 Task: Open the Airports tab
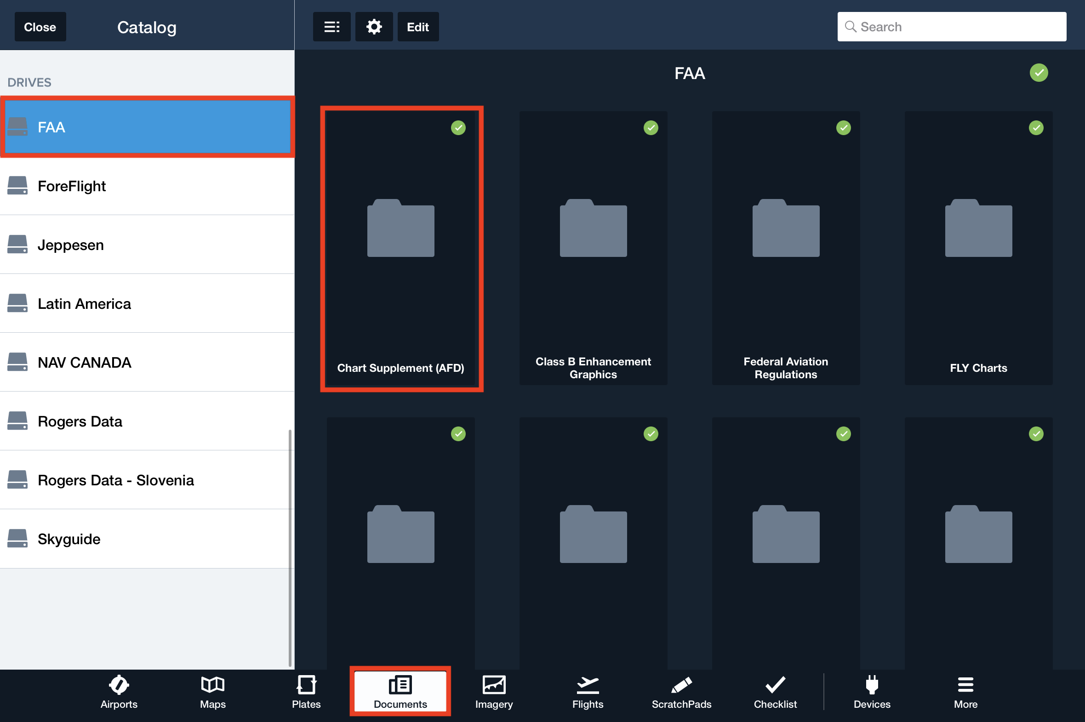coord(119,692)
